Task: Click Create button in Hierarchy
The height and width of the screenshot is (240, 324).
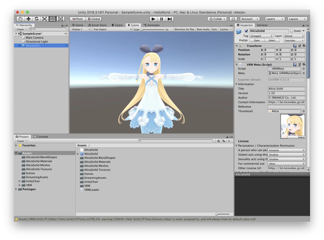Action: click(x=21, y=29)
